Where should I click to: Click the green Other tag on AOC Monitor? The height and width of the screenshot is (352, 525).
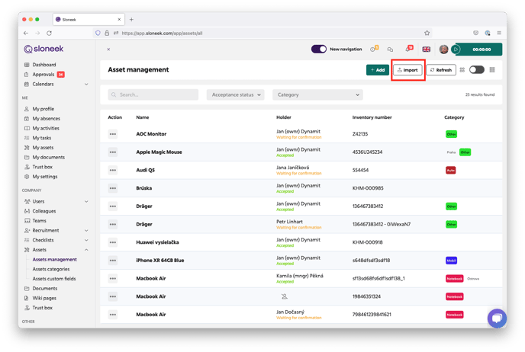pos(451,134)
